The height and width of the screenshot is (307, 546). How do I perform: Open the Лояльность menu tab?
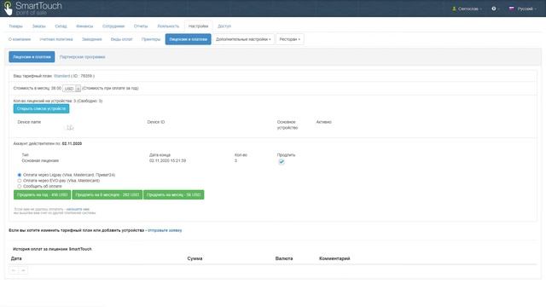click(168, 26)
